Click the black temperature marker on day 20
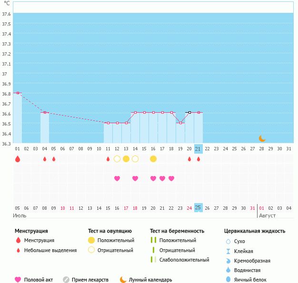 (x=189, y=112)
